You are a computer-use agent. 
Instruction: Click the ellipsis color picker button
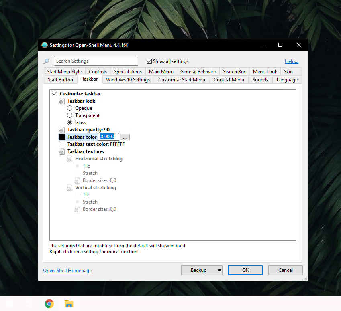125,137
